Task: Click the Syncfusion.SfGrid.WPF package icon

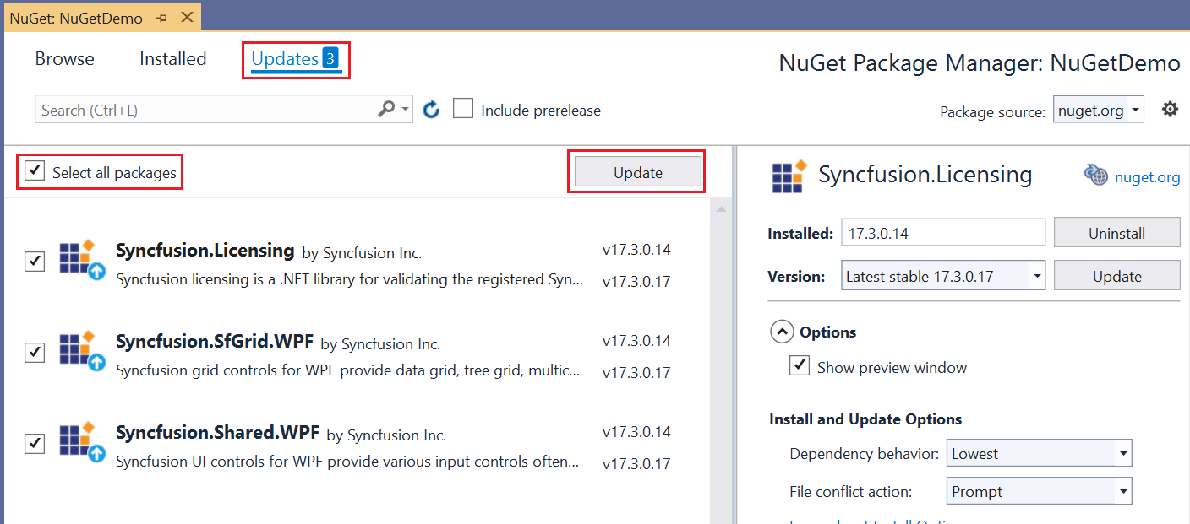Action: pos(82,351)
